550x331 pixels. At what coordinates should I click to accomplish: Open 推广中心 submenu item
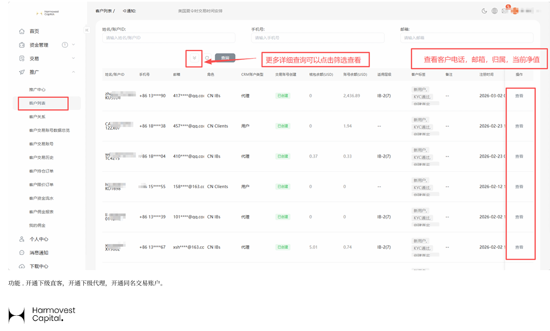(x=37, y=90)
